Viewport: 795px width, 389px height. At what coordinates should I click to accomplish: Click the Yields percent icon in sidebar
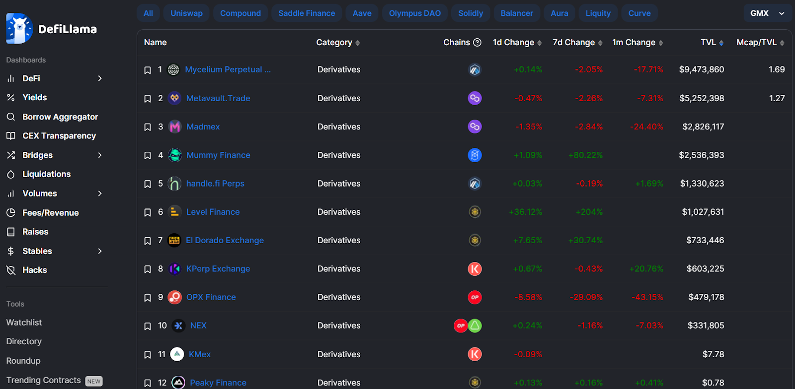tap(10, 98)
